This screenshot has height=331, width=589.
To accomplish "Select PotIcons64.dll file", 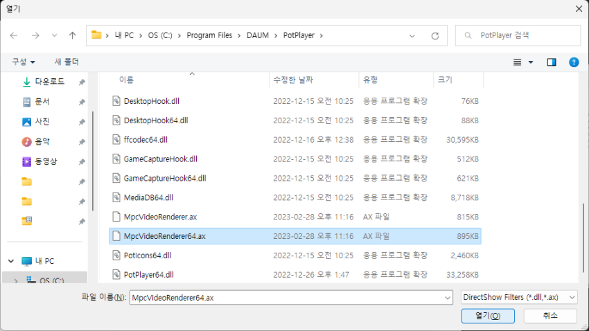I will coord(147,256).
